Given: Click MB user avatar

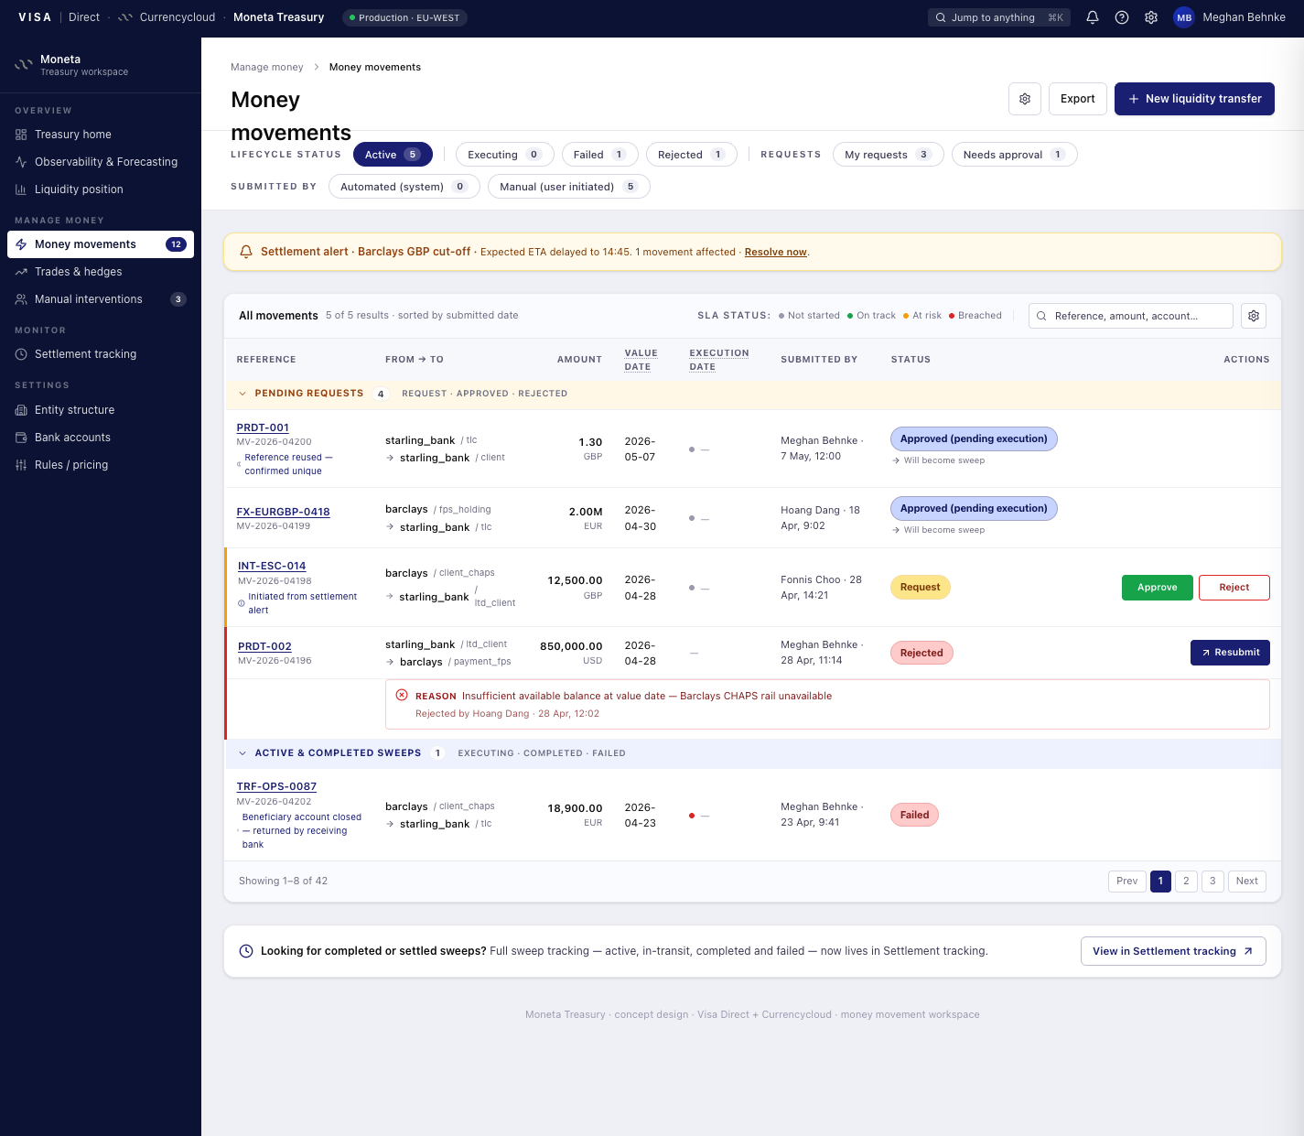Looking at the screenshot, I should (x=1184, y=17).
